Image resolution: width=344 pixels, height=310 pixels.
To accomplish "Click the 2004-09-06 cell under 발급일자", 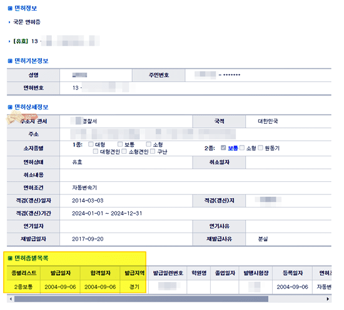I will (x=60, y=287).
